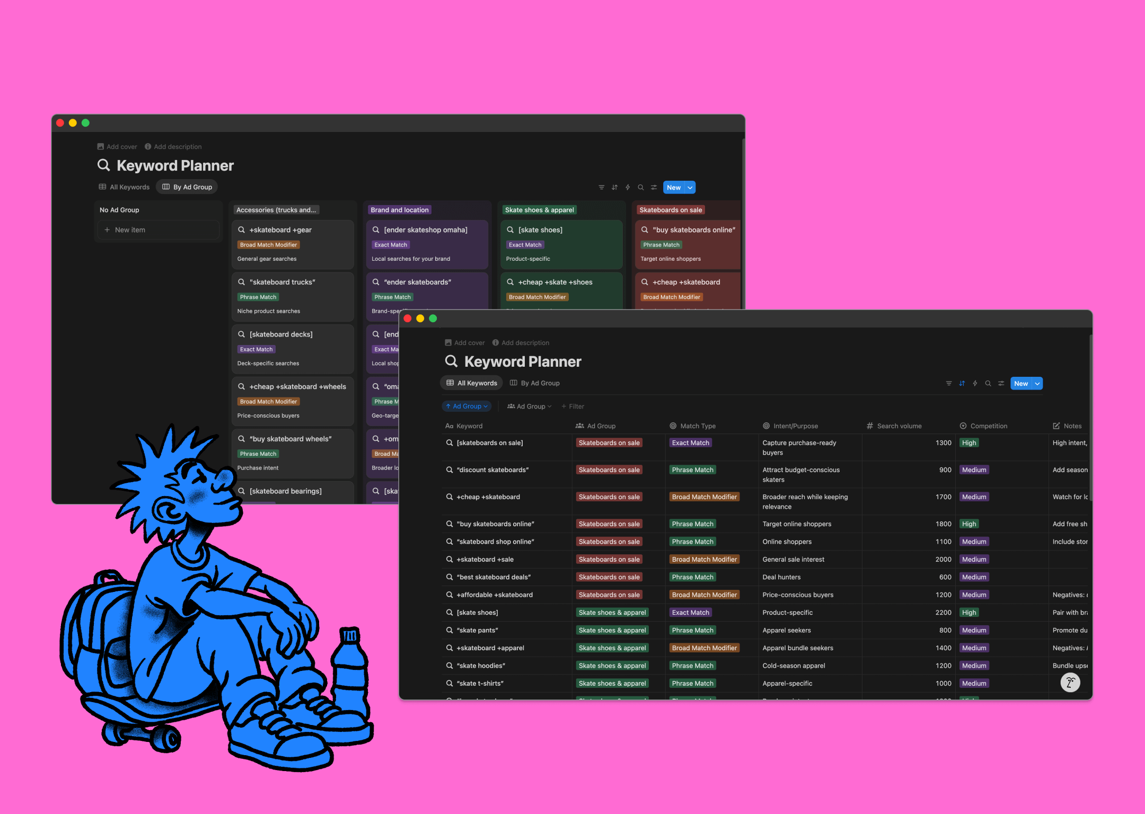Click the search icon in the back window toolbar

[641, 187]
